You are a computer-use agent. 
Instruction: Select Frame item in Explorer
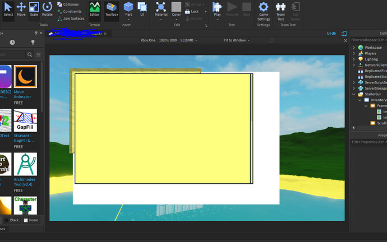[x=379, y=106]
